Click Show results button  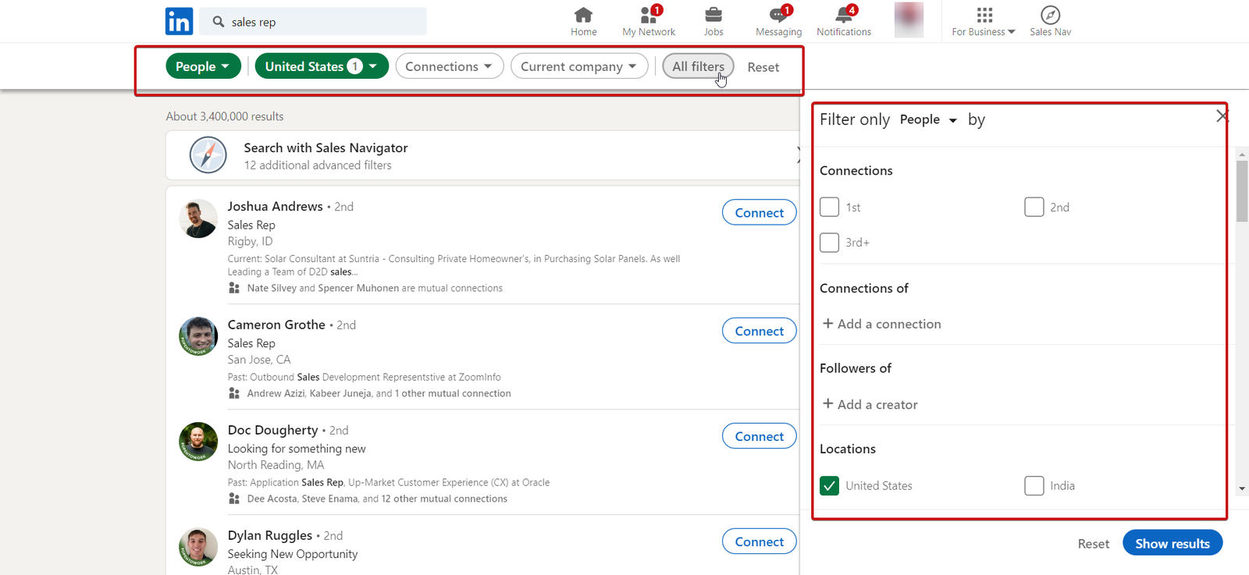pyautogui.click(x=1172, y=543)
